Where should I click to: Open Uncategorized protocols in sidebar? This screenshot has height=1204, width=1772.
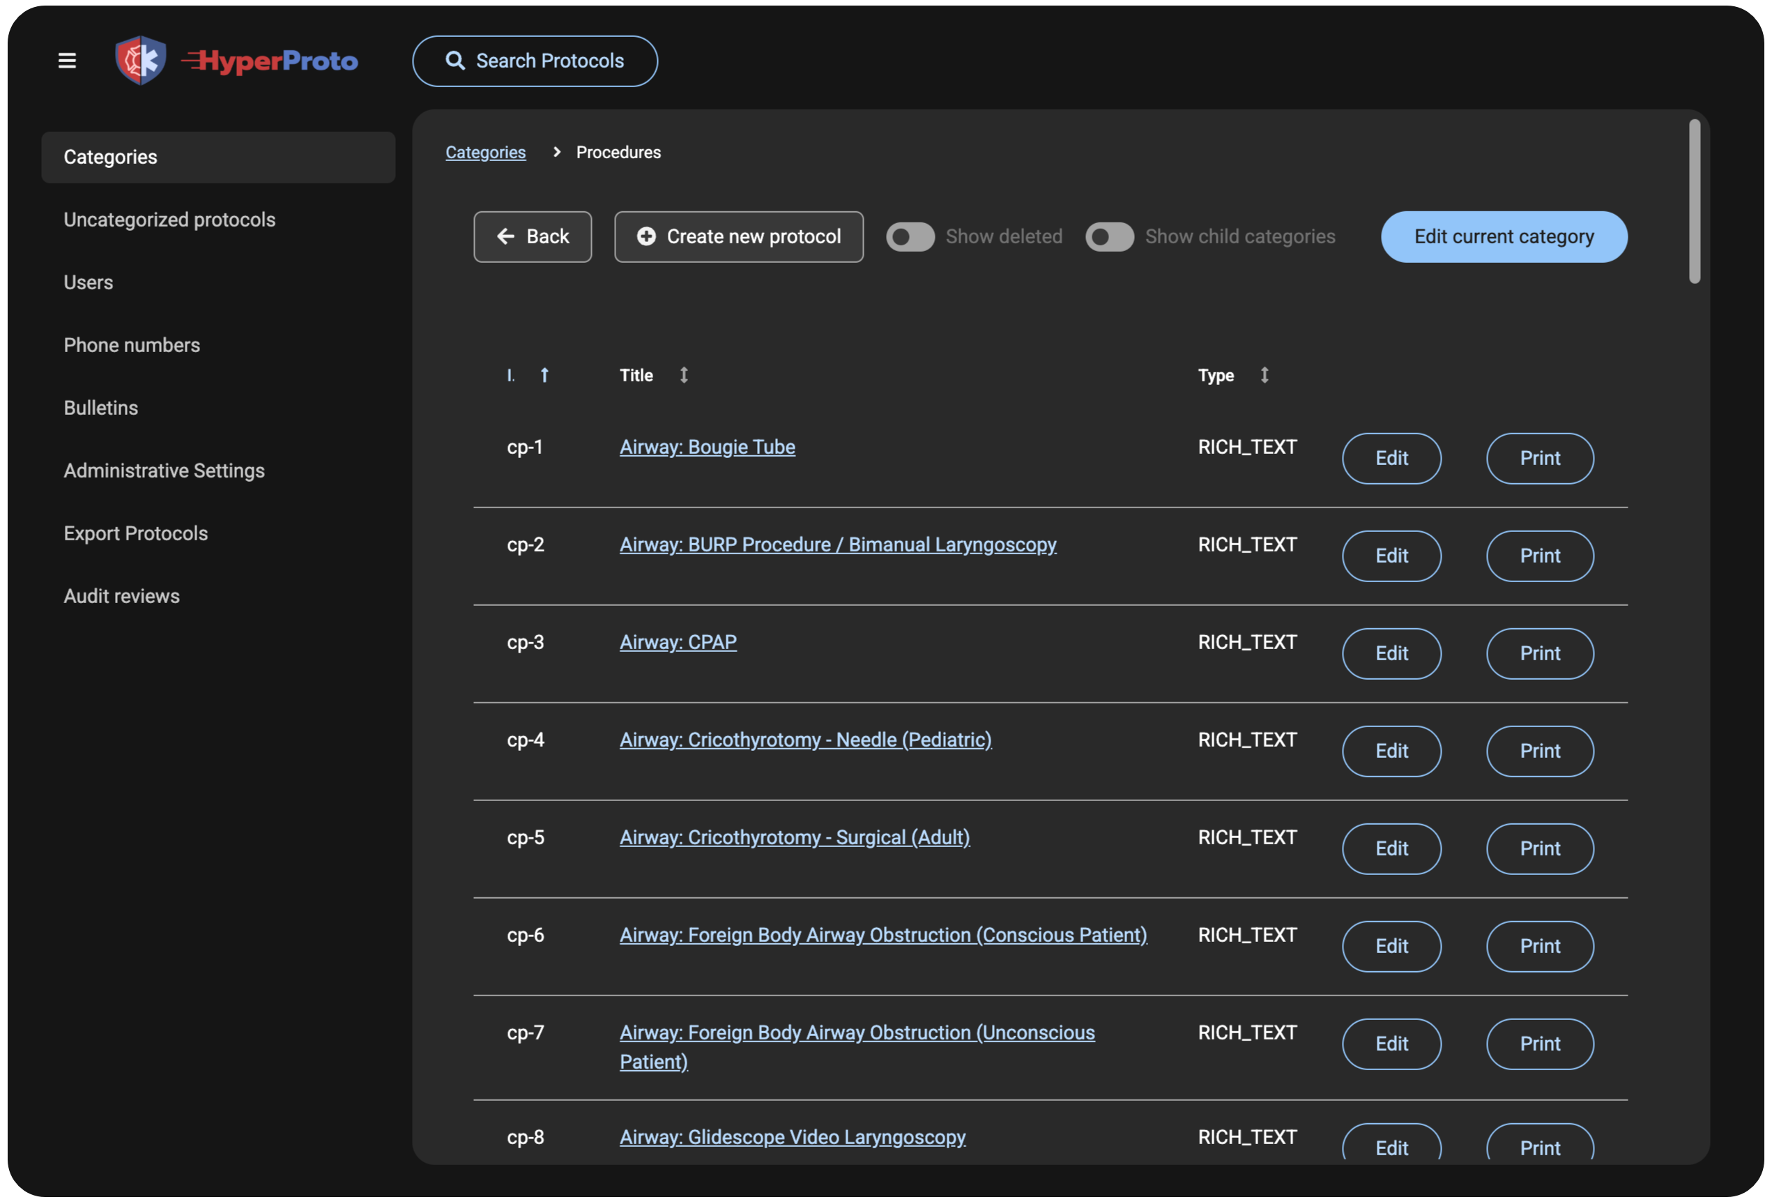coord(218,220)
